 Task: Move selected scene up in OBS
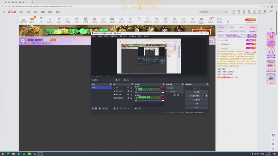[103, 109]
